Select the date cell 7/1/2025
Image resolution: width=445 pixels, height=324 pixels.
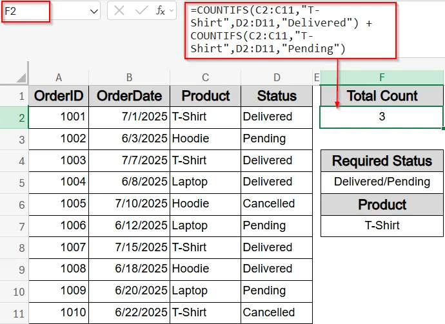click(x=130, y=117)
